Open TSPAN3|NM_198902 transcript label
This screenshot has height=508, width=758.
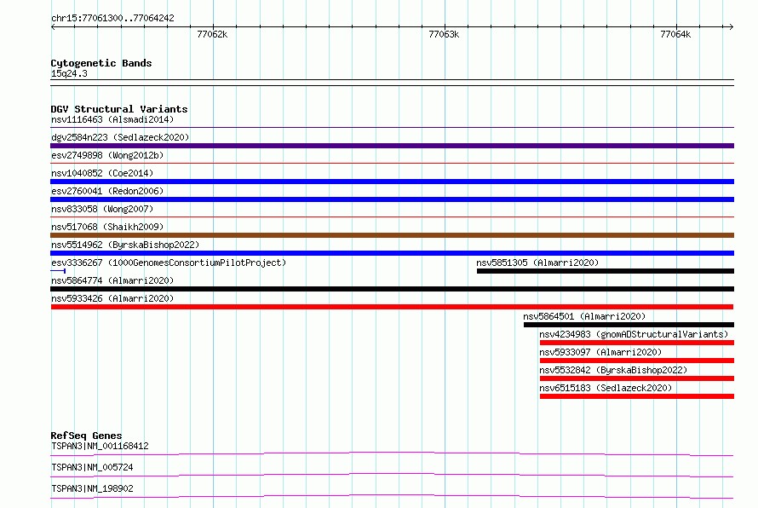[92, 488]
